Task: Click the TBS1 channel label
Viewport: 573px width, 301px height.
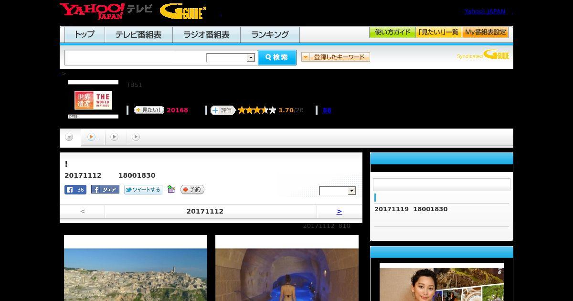Action: coord(134,85)
